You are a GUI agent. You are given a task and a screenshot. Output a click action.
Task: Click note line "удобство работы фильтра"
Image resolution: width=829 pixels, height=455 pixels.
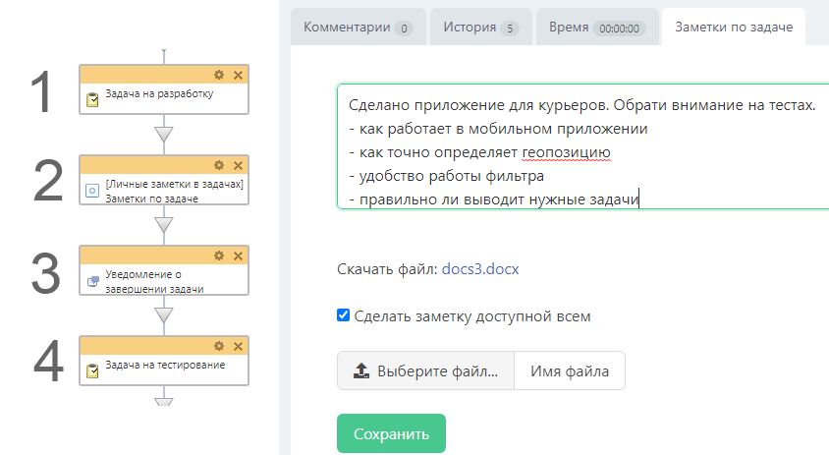click(x=452, y=176)
